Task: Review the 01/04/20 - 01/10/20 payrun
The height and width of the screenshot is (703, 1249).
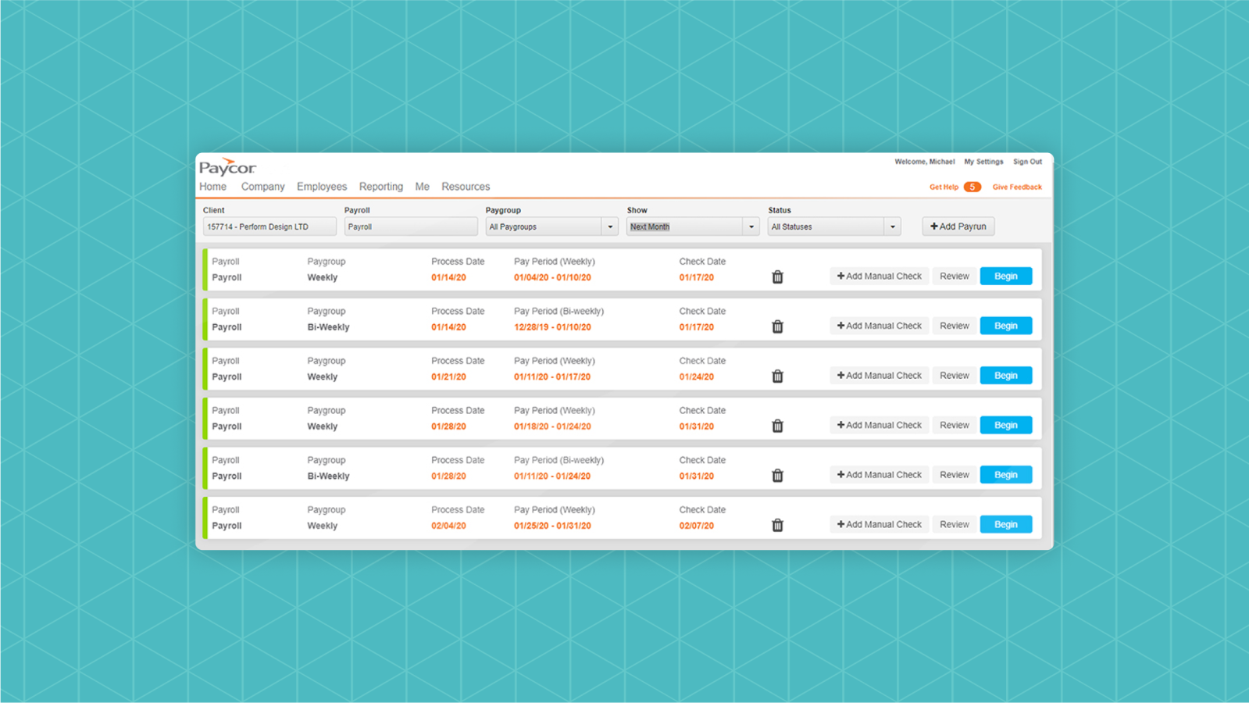Action: pos(955,277)
